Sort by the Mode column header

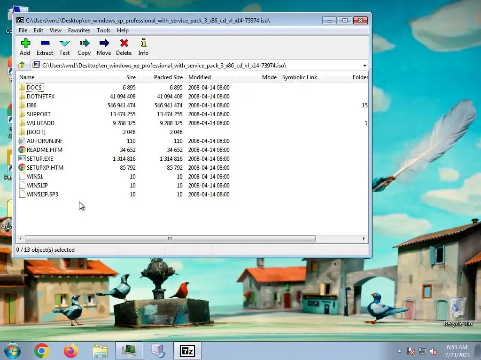pos(256,77)
